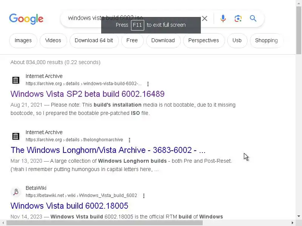Viewport: 302px width, 226px height.
Task: Open Google Lens image search icon
Action: 238,18
